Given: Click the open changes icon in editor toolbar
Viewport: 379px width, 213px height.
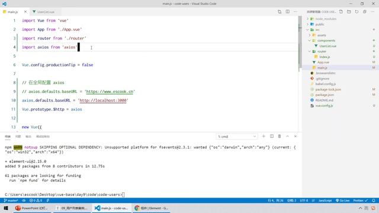Looking at the screenshot, I should pyautogui.click(x=280, y=12).
